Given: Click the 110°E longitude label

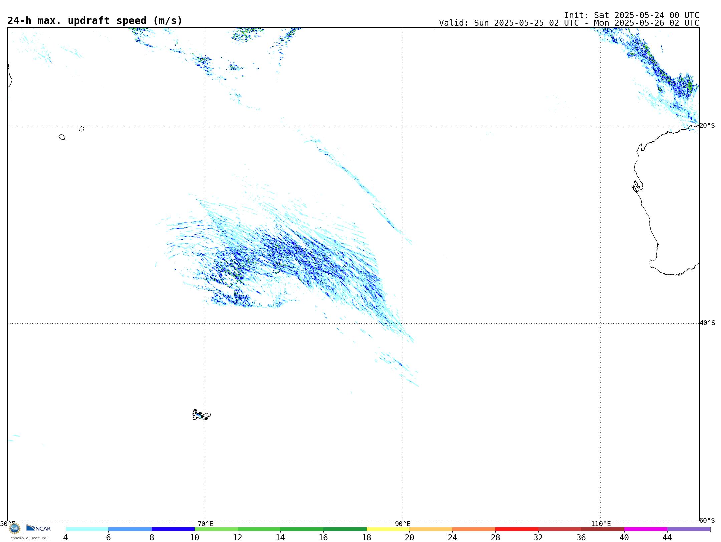Looking at the screenshot, I should coord(601,524).
